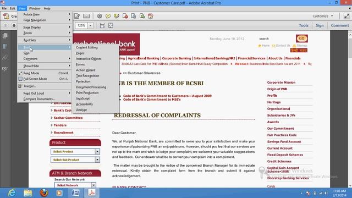The width and height of the screenshot is (352, 198).
Task: Switch to Adobe Acrobat taskbar icon
Action: 92,193
